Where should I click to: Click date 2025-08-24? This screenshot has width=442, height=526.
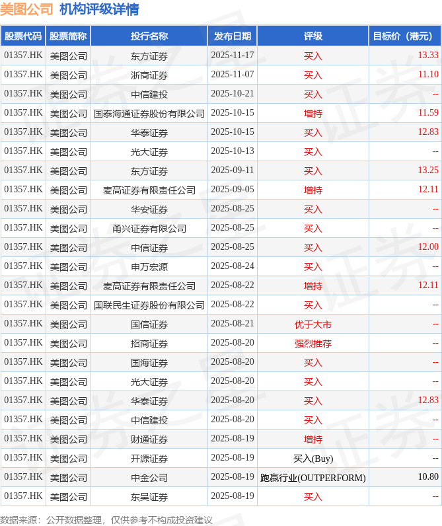(233, 266)
